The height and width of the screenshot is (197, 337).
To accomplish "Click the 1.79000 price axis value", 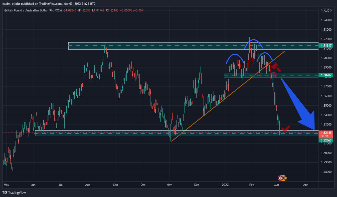I will [x=326, y=162].
